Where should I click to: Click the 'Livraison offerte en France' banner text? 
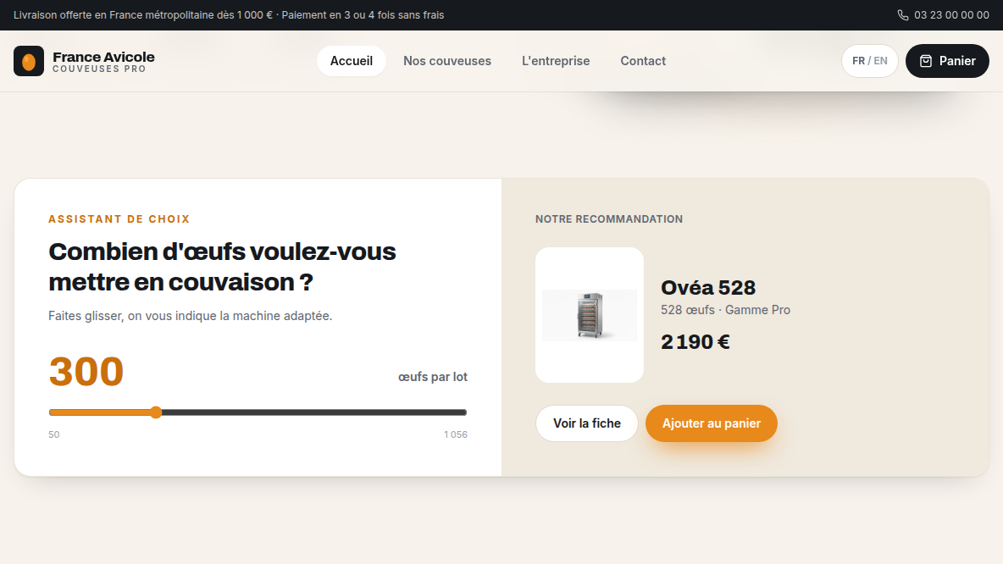[229, 15]
